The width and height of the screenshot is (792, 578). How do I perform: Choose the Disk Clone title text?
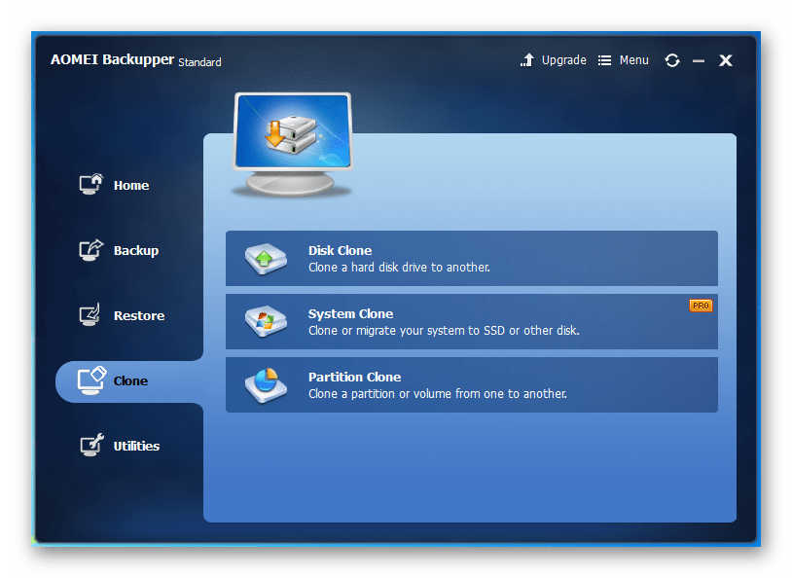point(340,250)
